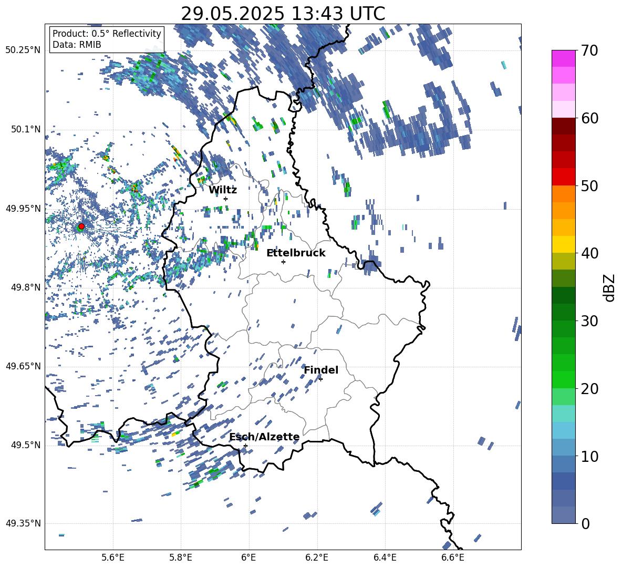Click the magenta top segment of the colorbar
622x568 pixels.
pyautogui.click(x=563, y=58)
